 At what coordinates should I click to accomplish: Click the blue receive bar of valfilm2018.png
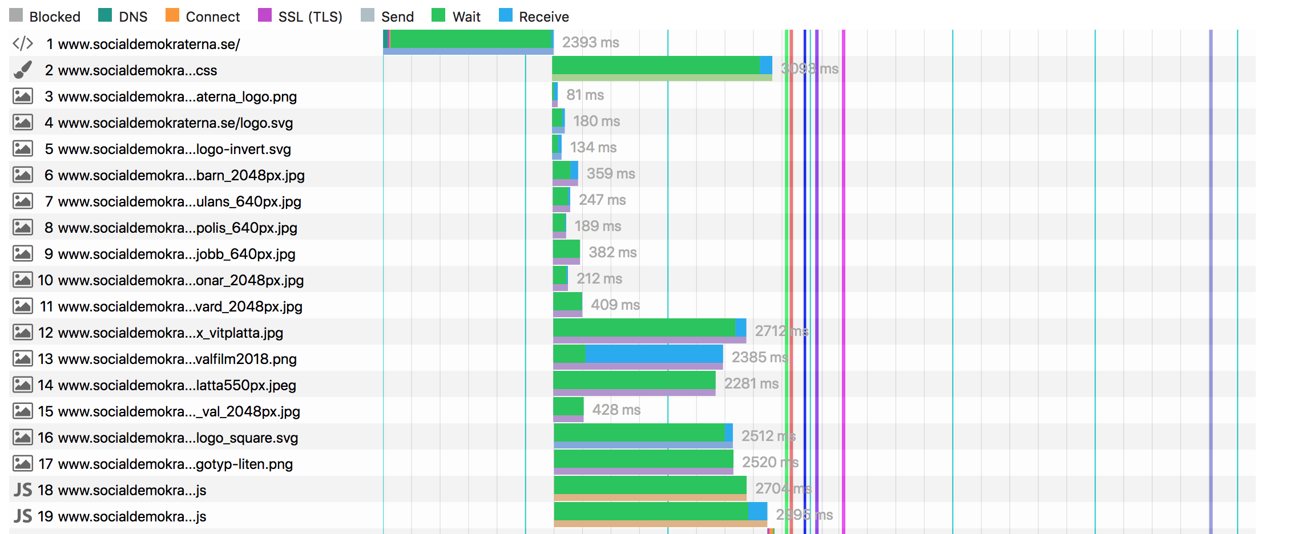[654, 354]
